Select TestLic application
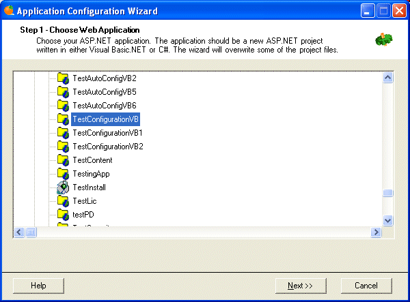 click(85, 201)
